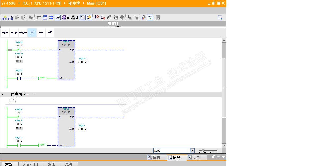The height and width of the screenshot is (166, 328).
Task: Insert an output coil from favorites
Action: click(23, 33)
